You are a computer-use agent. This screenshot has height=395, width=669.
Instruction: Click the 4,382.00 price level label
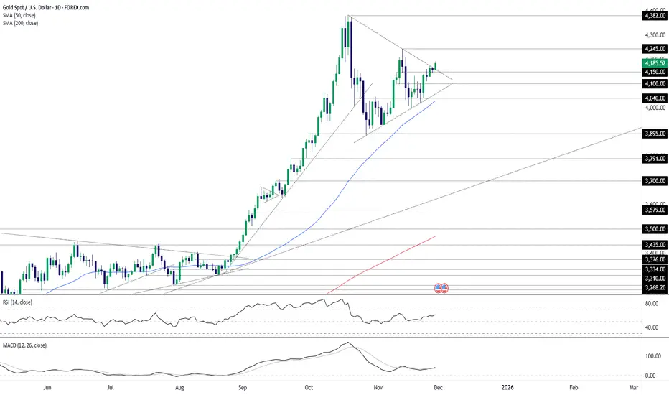[655, 16]
